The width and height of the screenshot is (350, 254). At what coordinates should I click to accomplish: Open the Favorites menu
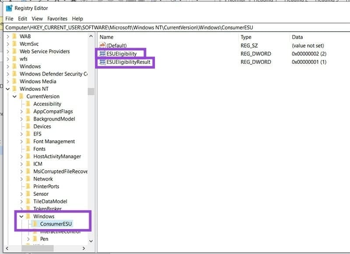pos(56,18)
